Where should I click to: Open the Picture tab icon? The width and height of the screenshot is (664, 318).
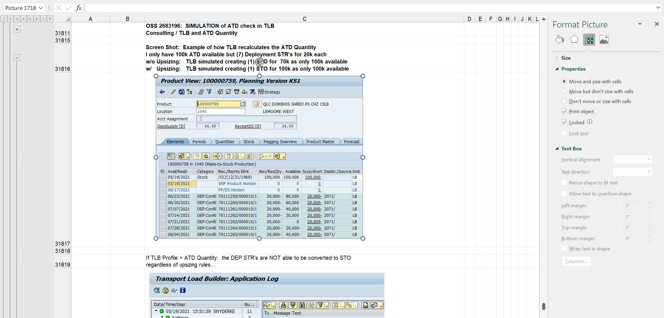[604, 40]
